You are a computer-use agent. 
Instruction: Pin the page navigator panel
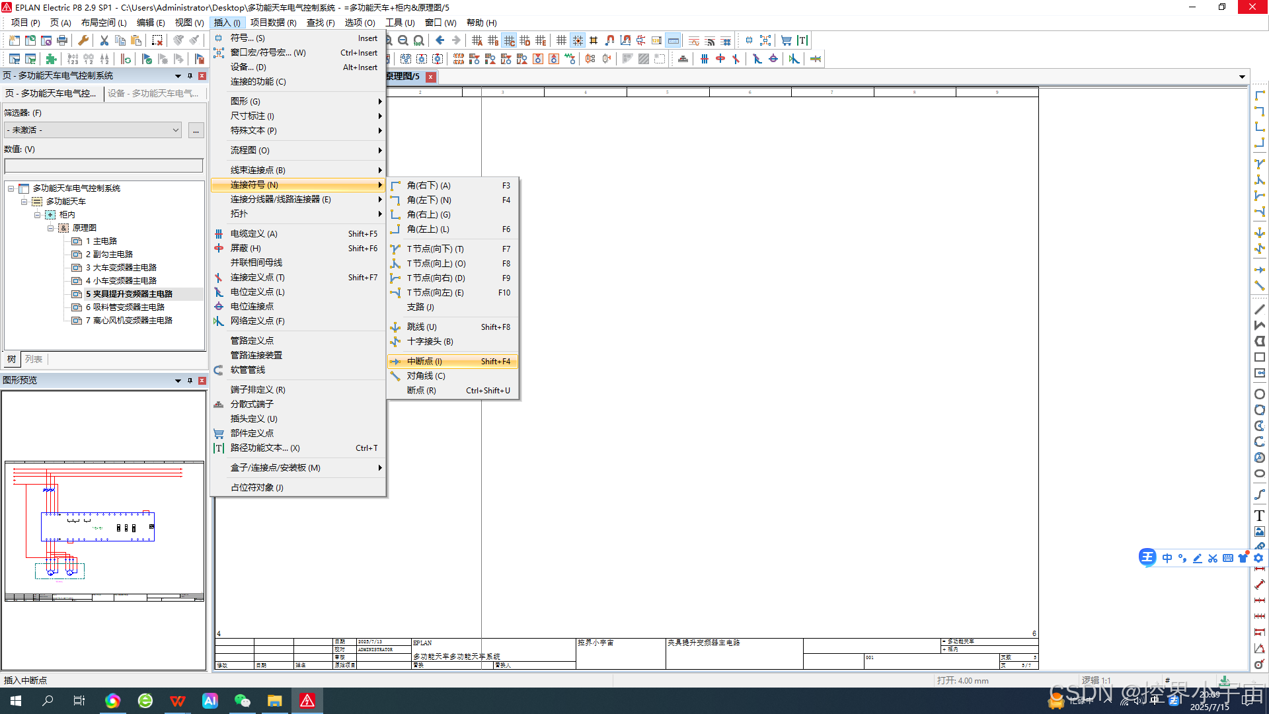pos(190,76)
